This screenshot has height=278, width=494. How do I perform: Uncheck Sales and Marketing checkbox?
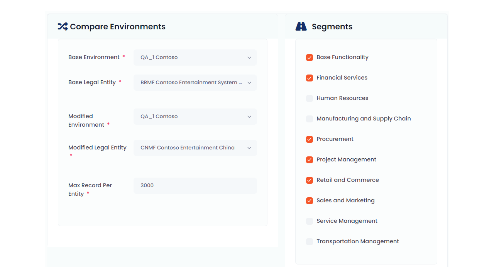[310, 201]
